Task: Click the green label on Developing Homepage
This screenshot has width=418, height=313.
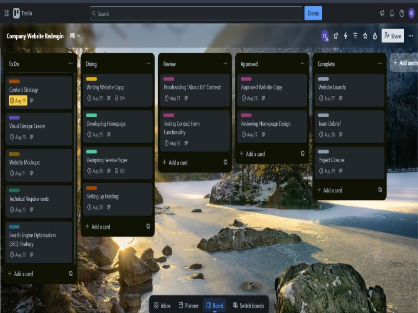Action: 92,115
